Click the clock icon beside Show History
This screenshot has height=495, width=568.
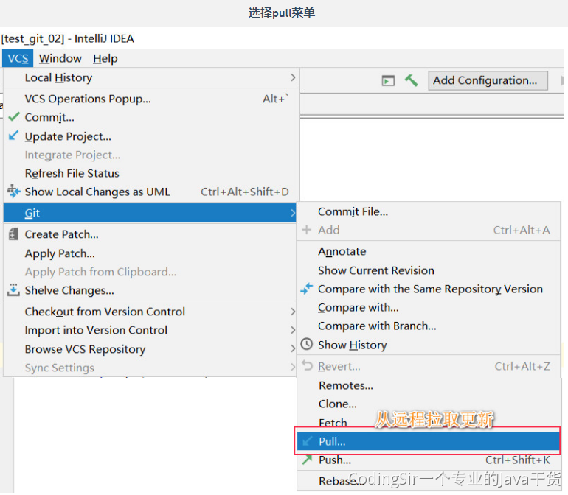[x=306, y=344]
